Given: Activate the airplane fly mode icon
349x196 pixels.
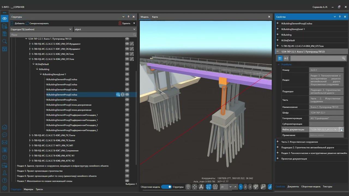Looking at the screenshot, I should 208,187.
